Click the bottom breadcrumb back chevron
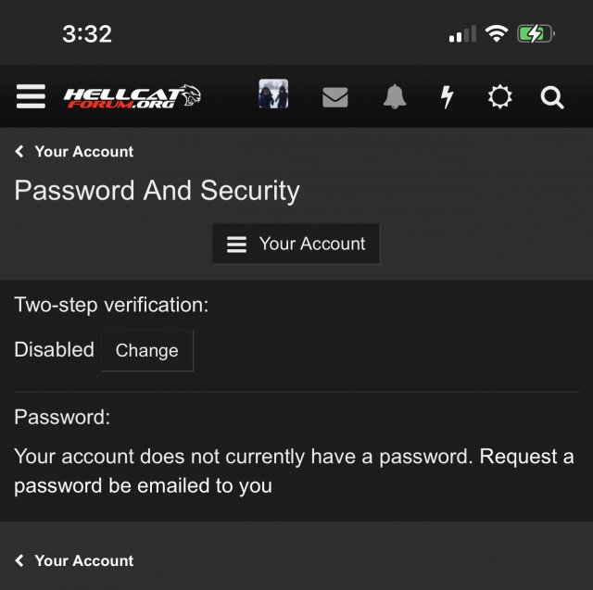593x590 pixels. click(19, 560)
